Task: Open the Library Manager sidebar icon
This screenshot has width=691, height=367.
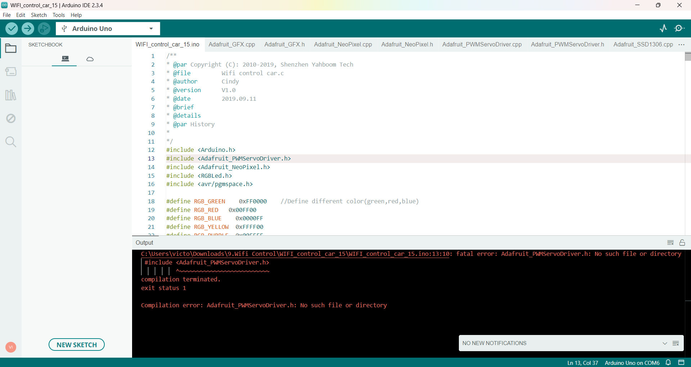Action: (x=11, y=95)
